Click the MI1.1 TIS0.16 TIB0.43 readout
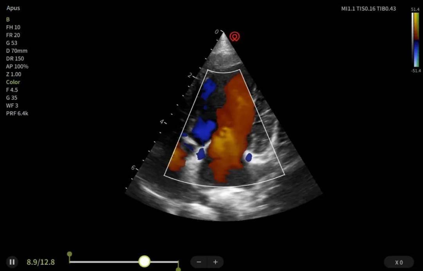The width and height of the screenshot is (423, 271). click(x=369, y=9)
